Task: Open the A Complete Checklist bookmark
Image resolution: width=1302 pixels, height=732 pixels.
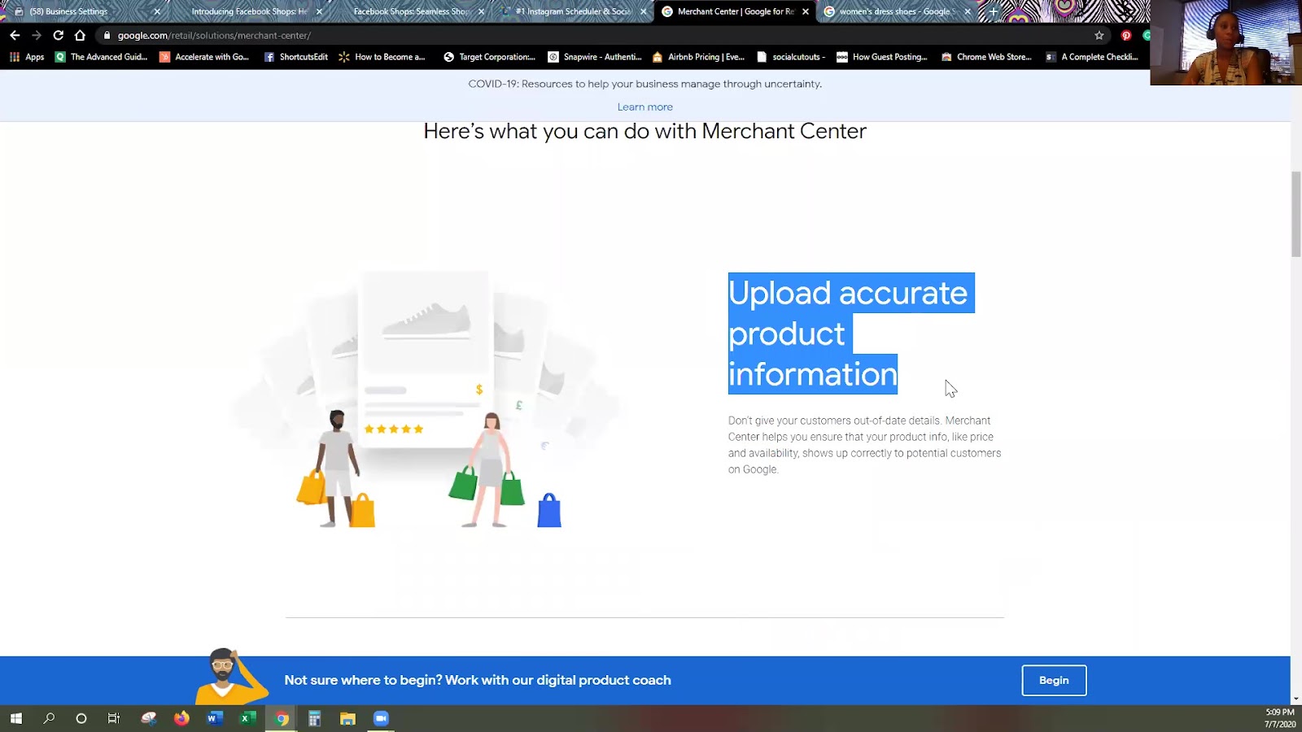Action: coord(1092,57)
